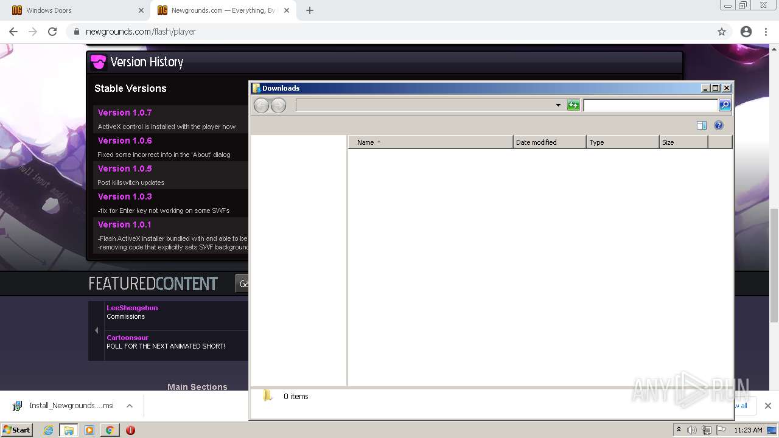Viewport: 779px width, 438px height.
Task: Expand options for Install_Newgrounds download
Action: coord(129,406)
